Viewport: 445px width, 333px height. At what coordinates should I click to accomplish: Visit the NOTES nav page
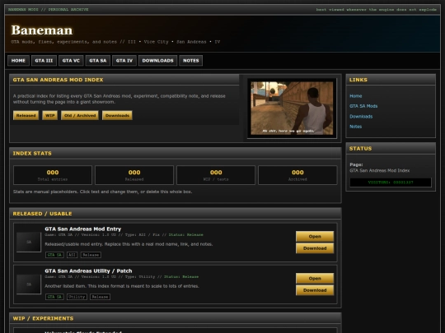(190, 61)
